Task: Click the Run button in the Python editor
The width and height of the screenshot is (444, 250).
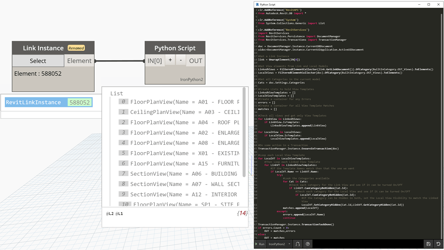Action: click(261, 244)
